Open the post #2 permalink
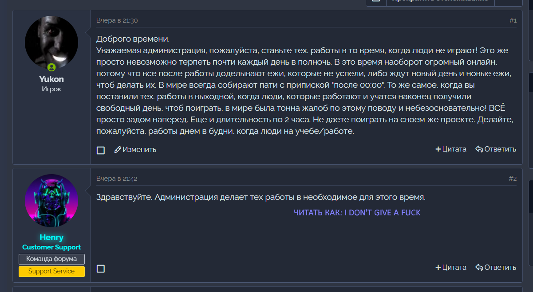The image size is (533, 292). (x=513, y=179)
